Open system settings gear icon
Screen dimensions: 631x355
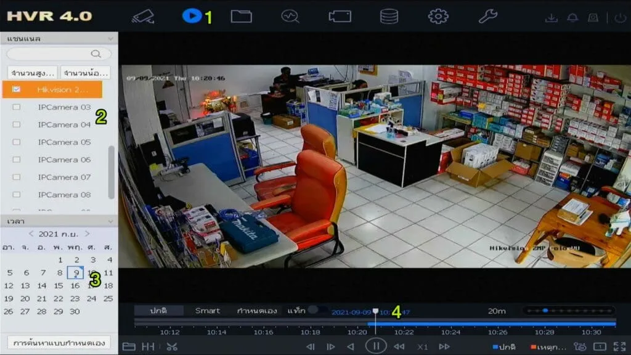438,16
